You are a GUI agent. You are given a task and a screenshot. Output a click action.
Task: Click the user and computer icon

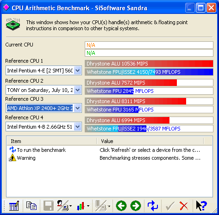tap(63, 206)
